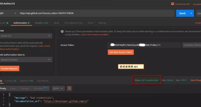Open the Tests tab

tap(90, 23)
